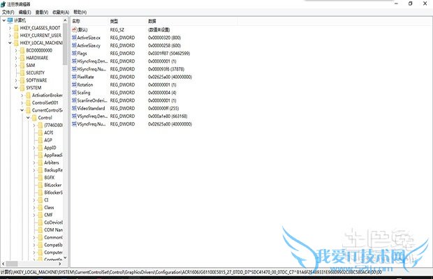Click the HSyncFreq.Nu... value name
433x279 pixels.
[91, 69]
